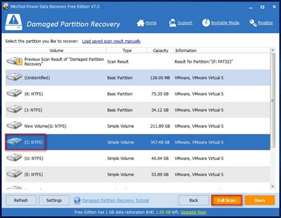Sort by the Capacity column header
281x218 pixels.
tap(160, 50)
